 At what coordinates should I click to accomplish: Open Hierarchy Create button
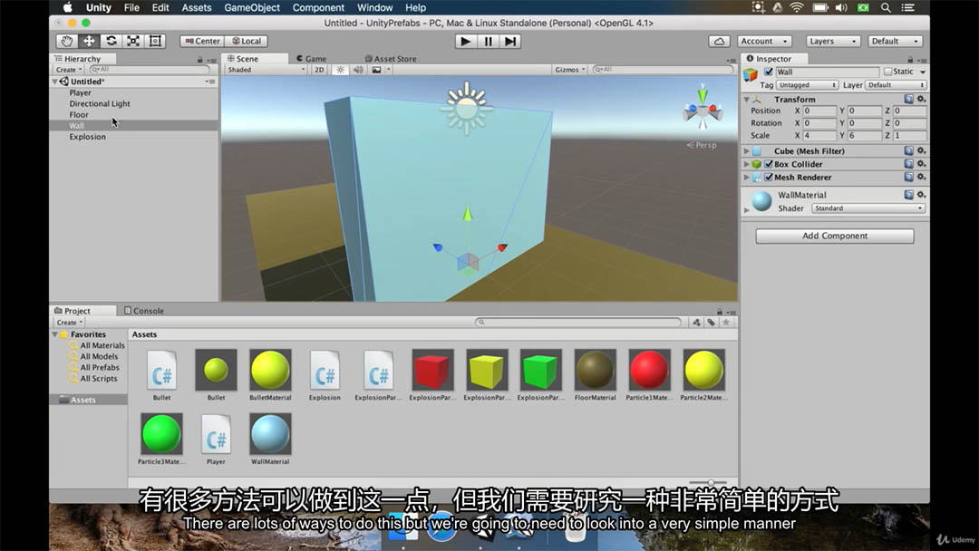69,70
